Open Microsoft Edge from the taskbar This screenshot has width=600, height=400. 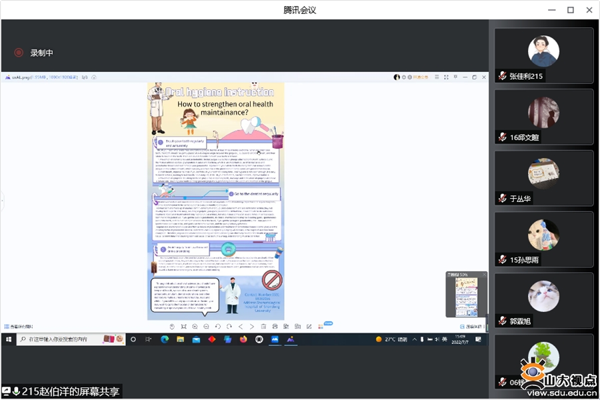pyautogui.click(x=165, y=339)
